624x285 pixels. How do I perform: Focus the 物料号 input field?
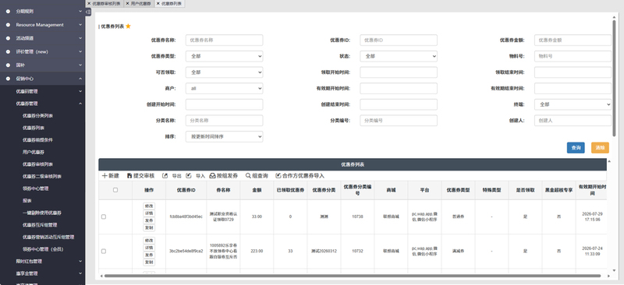click(x=573, y=56)
